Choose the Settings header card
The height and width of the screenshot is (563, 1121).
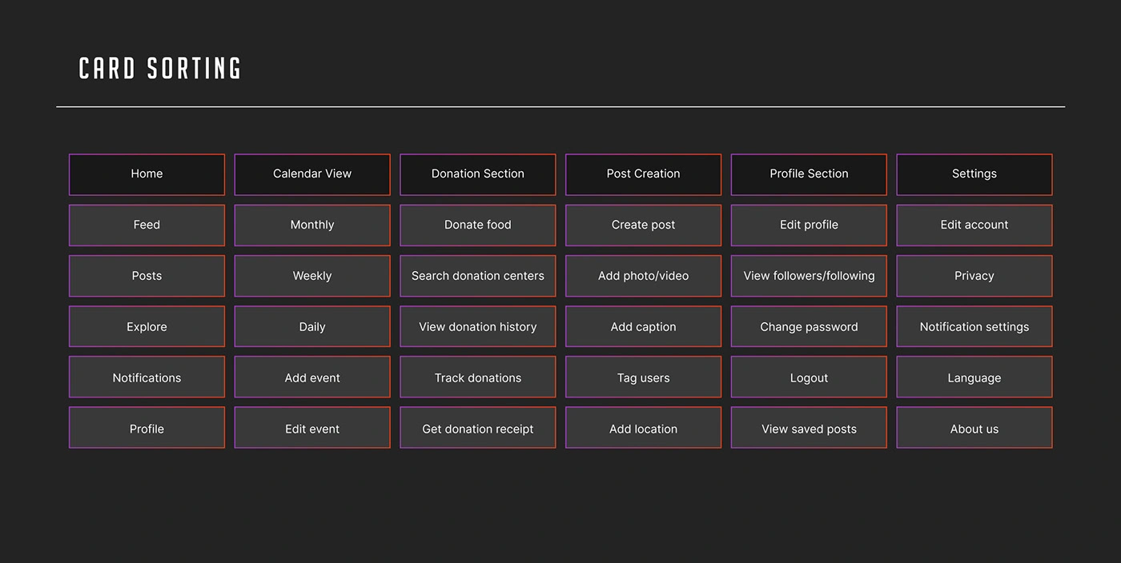point(974,174)
